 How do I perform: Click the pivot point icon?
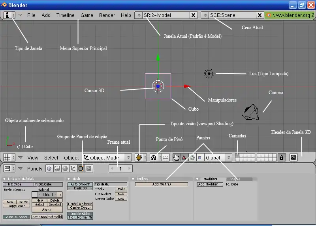(x=154, y=157)
